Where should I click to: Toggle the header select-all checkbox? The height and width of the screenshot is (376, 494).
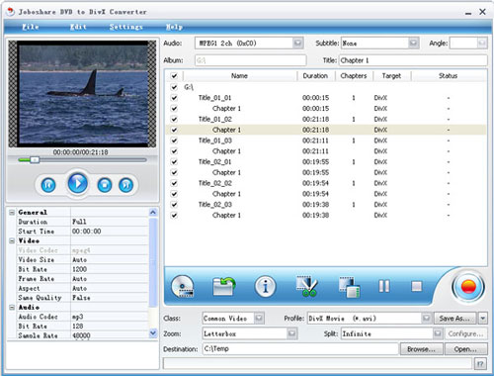click(174, 76)
